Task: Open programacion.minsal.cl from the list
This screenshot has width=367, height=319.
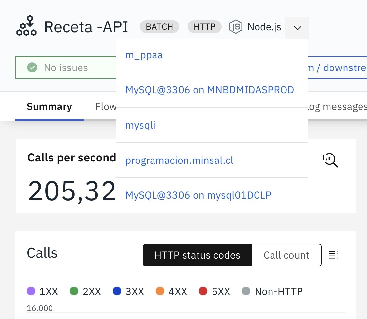Action: coord(179,160)
